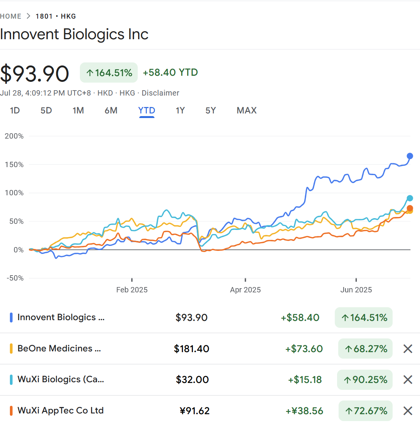Viewport: 420px width, 426px height.
Task: Open BeOne Medicines stock row
Action: point(59,349)
